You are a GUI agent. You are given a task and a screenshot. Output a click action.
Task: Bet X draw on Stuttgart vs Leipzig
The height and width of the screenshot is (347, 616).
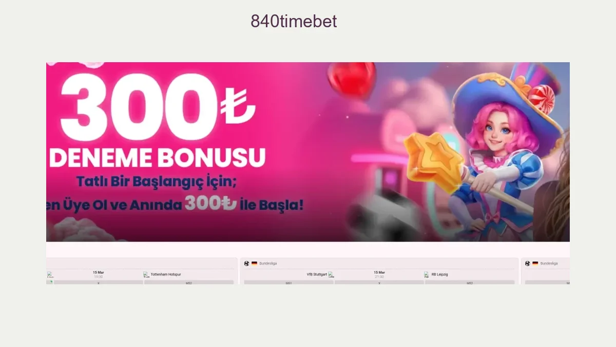click(379, 282)
